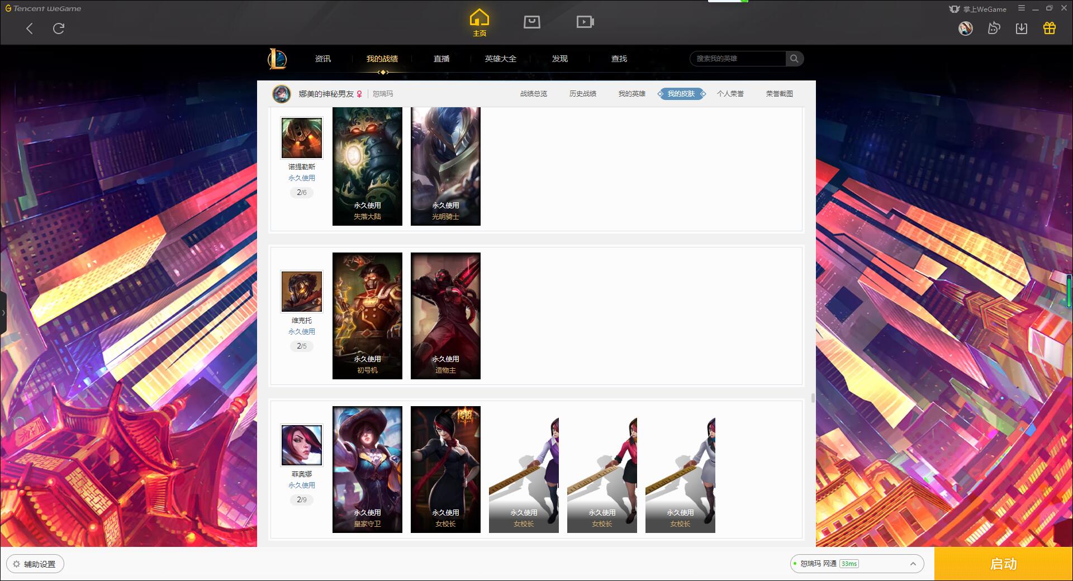Open the 查找 tab
The height and width of the screenshot is (581, 1073).
pyautogui.click(x=619, y=59)
